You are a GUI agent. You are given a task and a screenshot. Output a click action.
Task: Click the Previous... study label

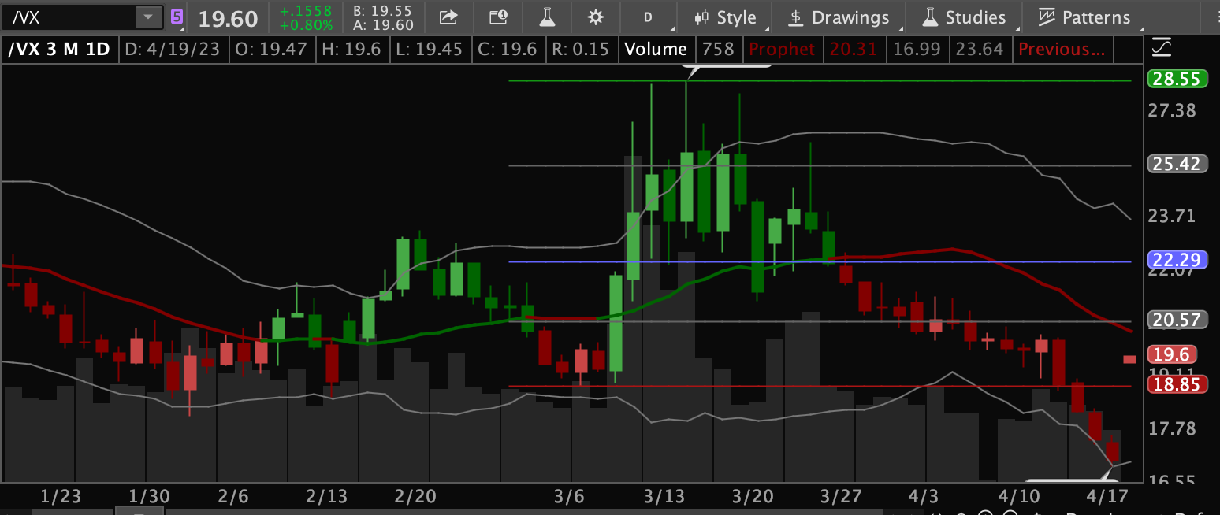point(1062,50)
